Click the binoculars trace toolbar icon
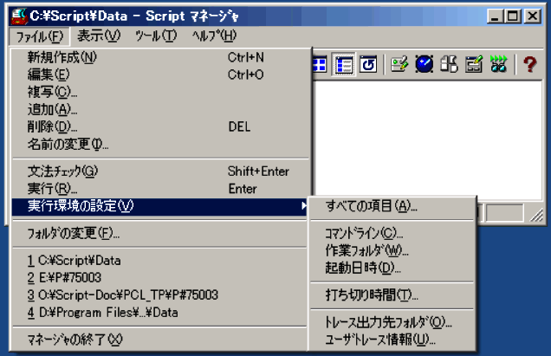The image size is (551, 356). click(x=499, y=64)
